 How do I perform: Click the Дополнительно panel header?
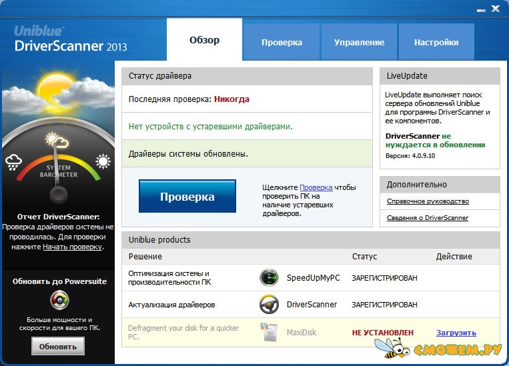[440, 184]
